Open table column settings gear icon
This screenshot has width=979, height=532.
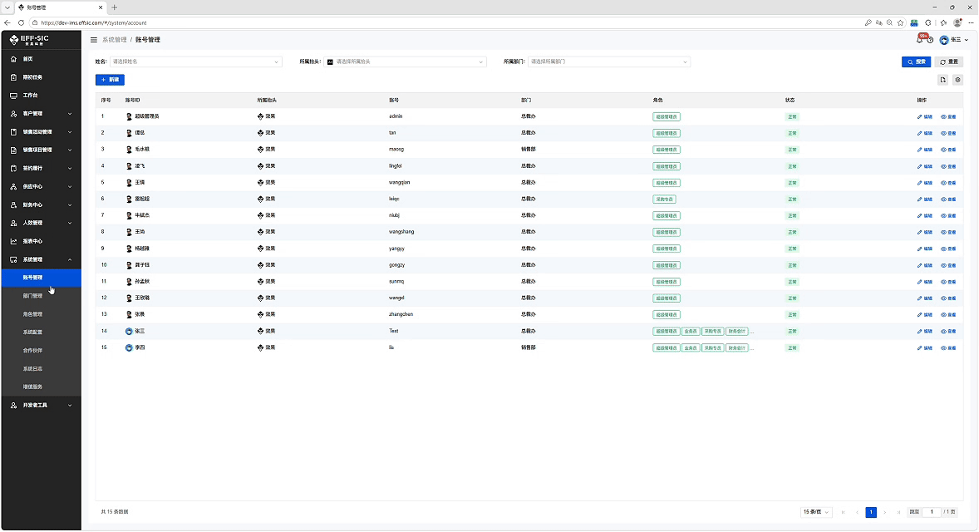(957, 80)
